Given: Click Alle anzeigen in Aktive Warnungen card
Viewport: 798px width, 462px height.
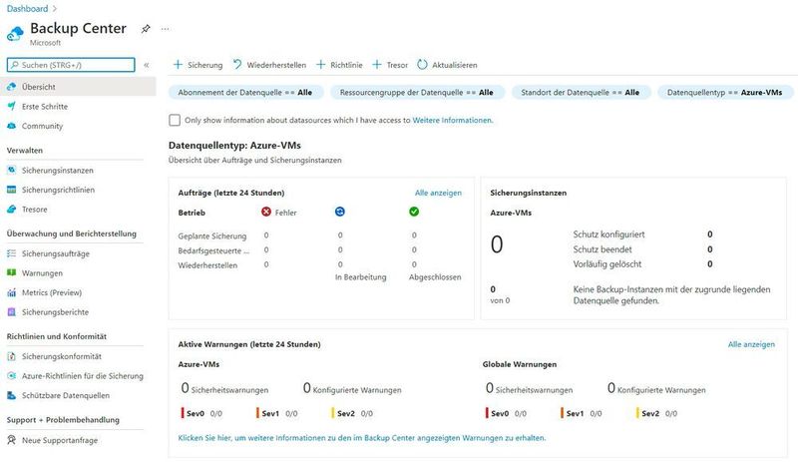Looking at the screenshot, I should click(751, 344).
